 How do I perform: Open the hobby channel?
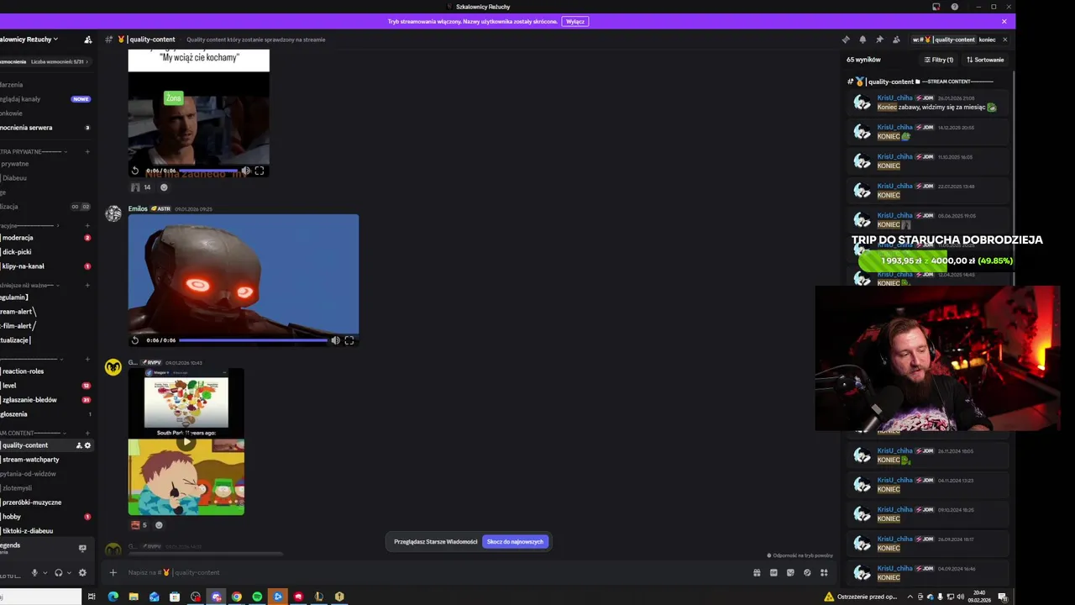point(46,517)
